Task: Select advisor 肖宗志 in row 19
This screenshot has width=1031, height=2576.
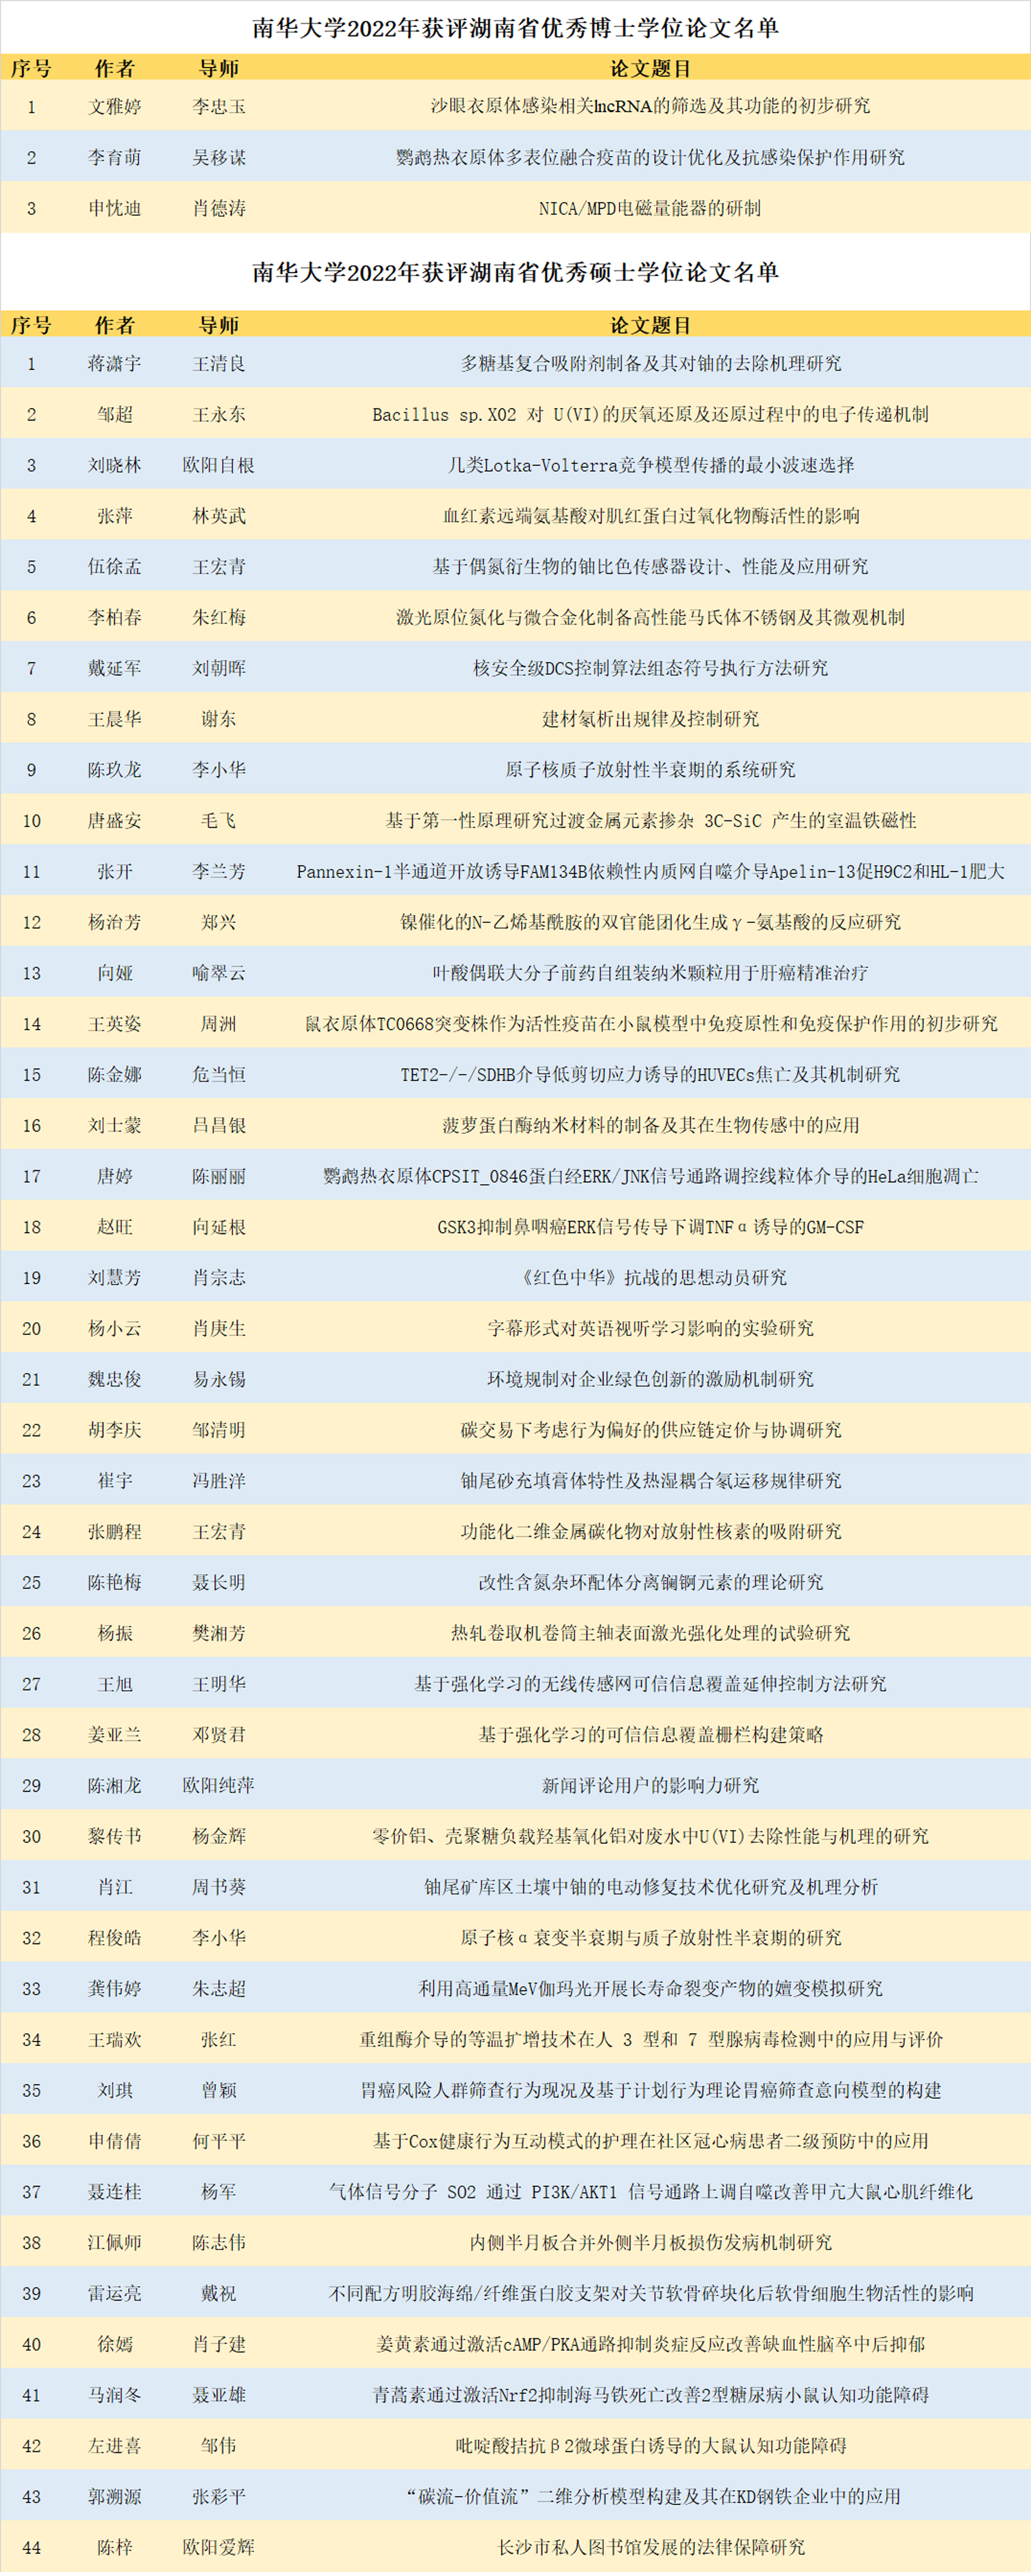Action: [219, 1277]
